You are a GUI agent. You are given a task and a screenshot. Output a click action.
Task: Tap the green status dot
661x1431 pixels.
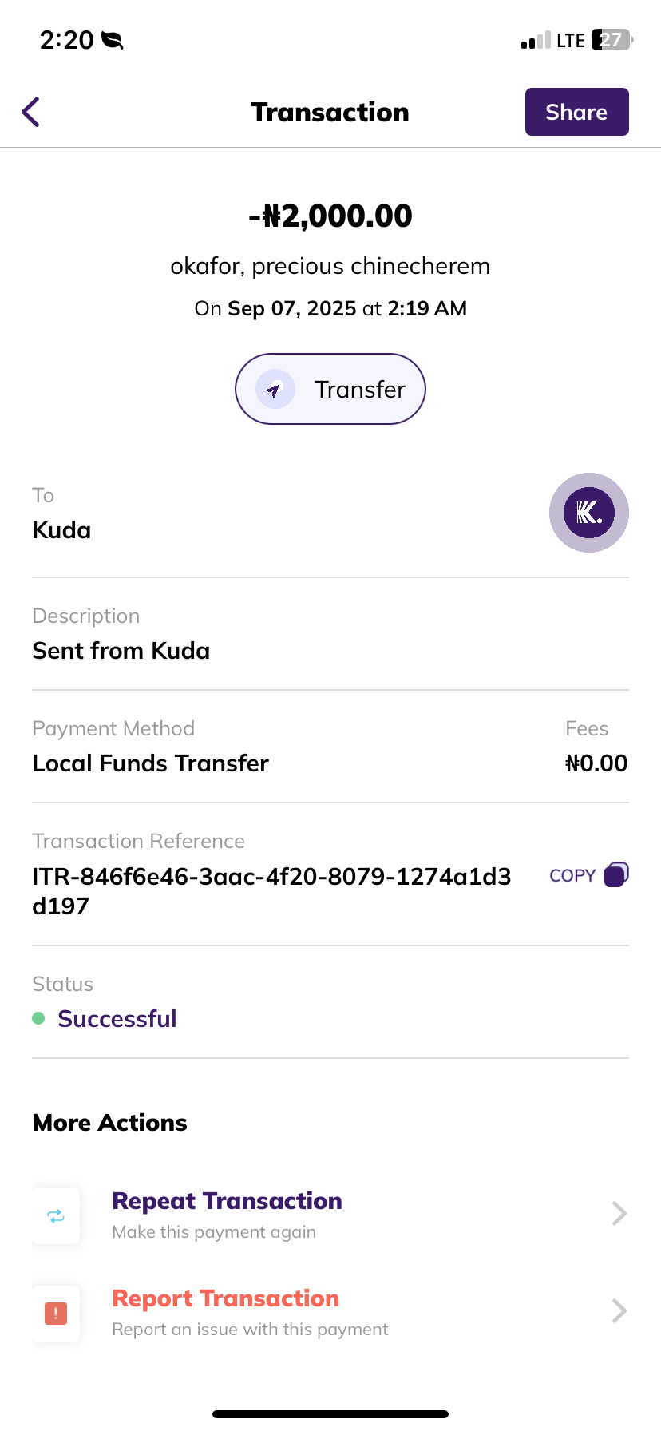pyautogui.click(x=38, y=1018)
